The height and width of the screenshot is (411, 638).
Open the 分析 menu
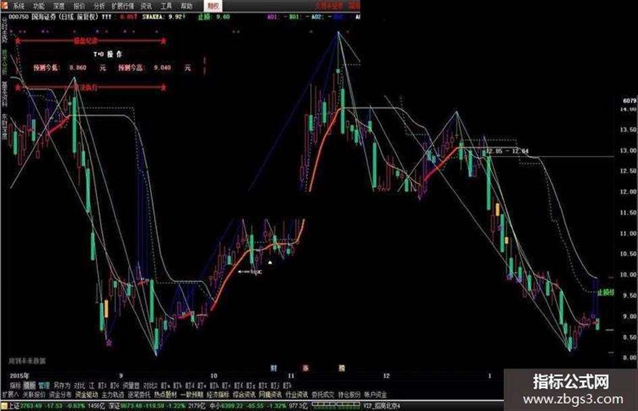click(99, 6)
